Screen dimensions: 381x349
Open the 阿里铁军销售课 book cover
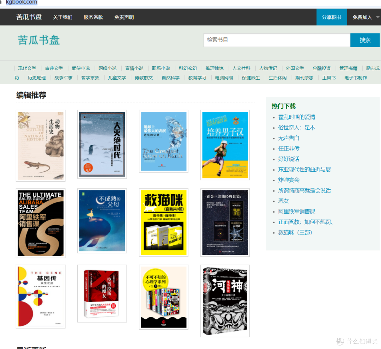[x=41, y=223]
